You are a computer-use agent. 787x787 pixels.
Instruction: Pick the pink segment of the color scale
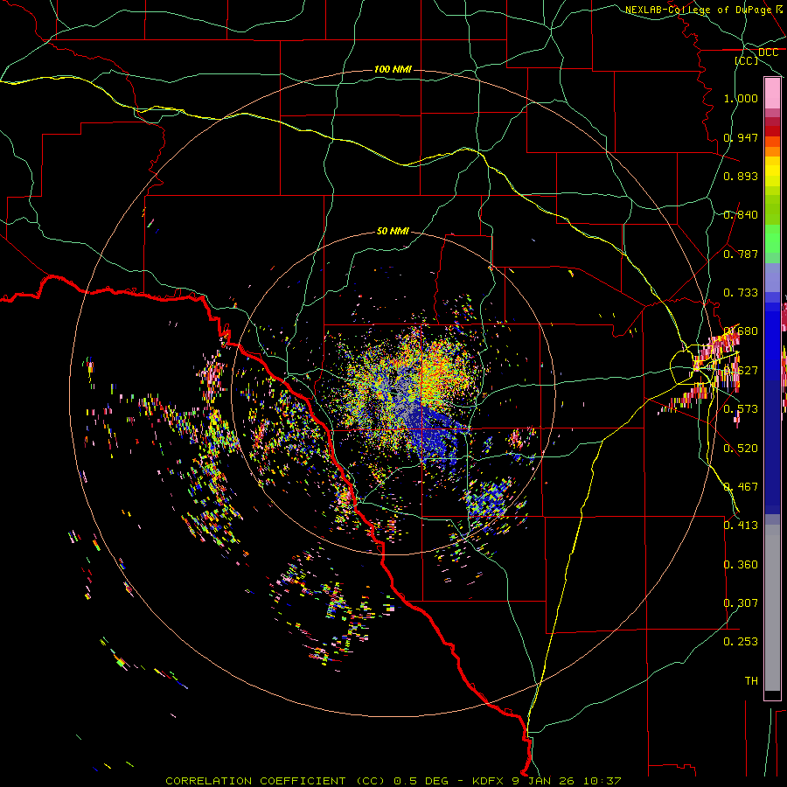pyautogui.click(x=772, y=94)
